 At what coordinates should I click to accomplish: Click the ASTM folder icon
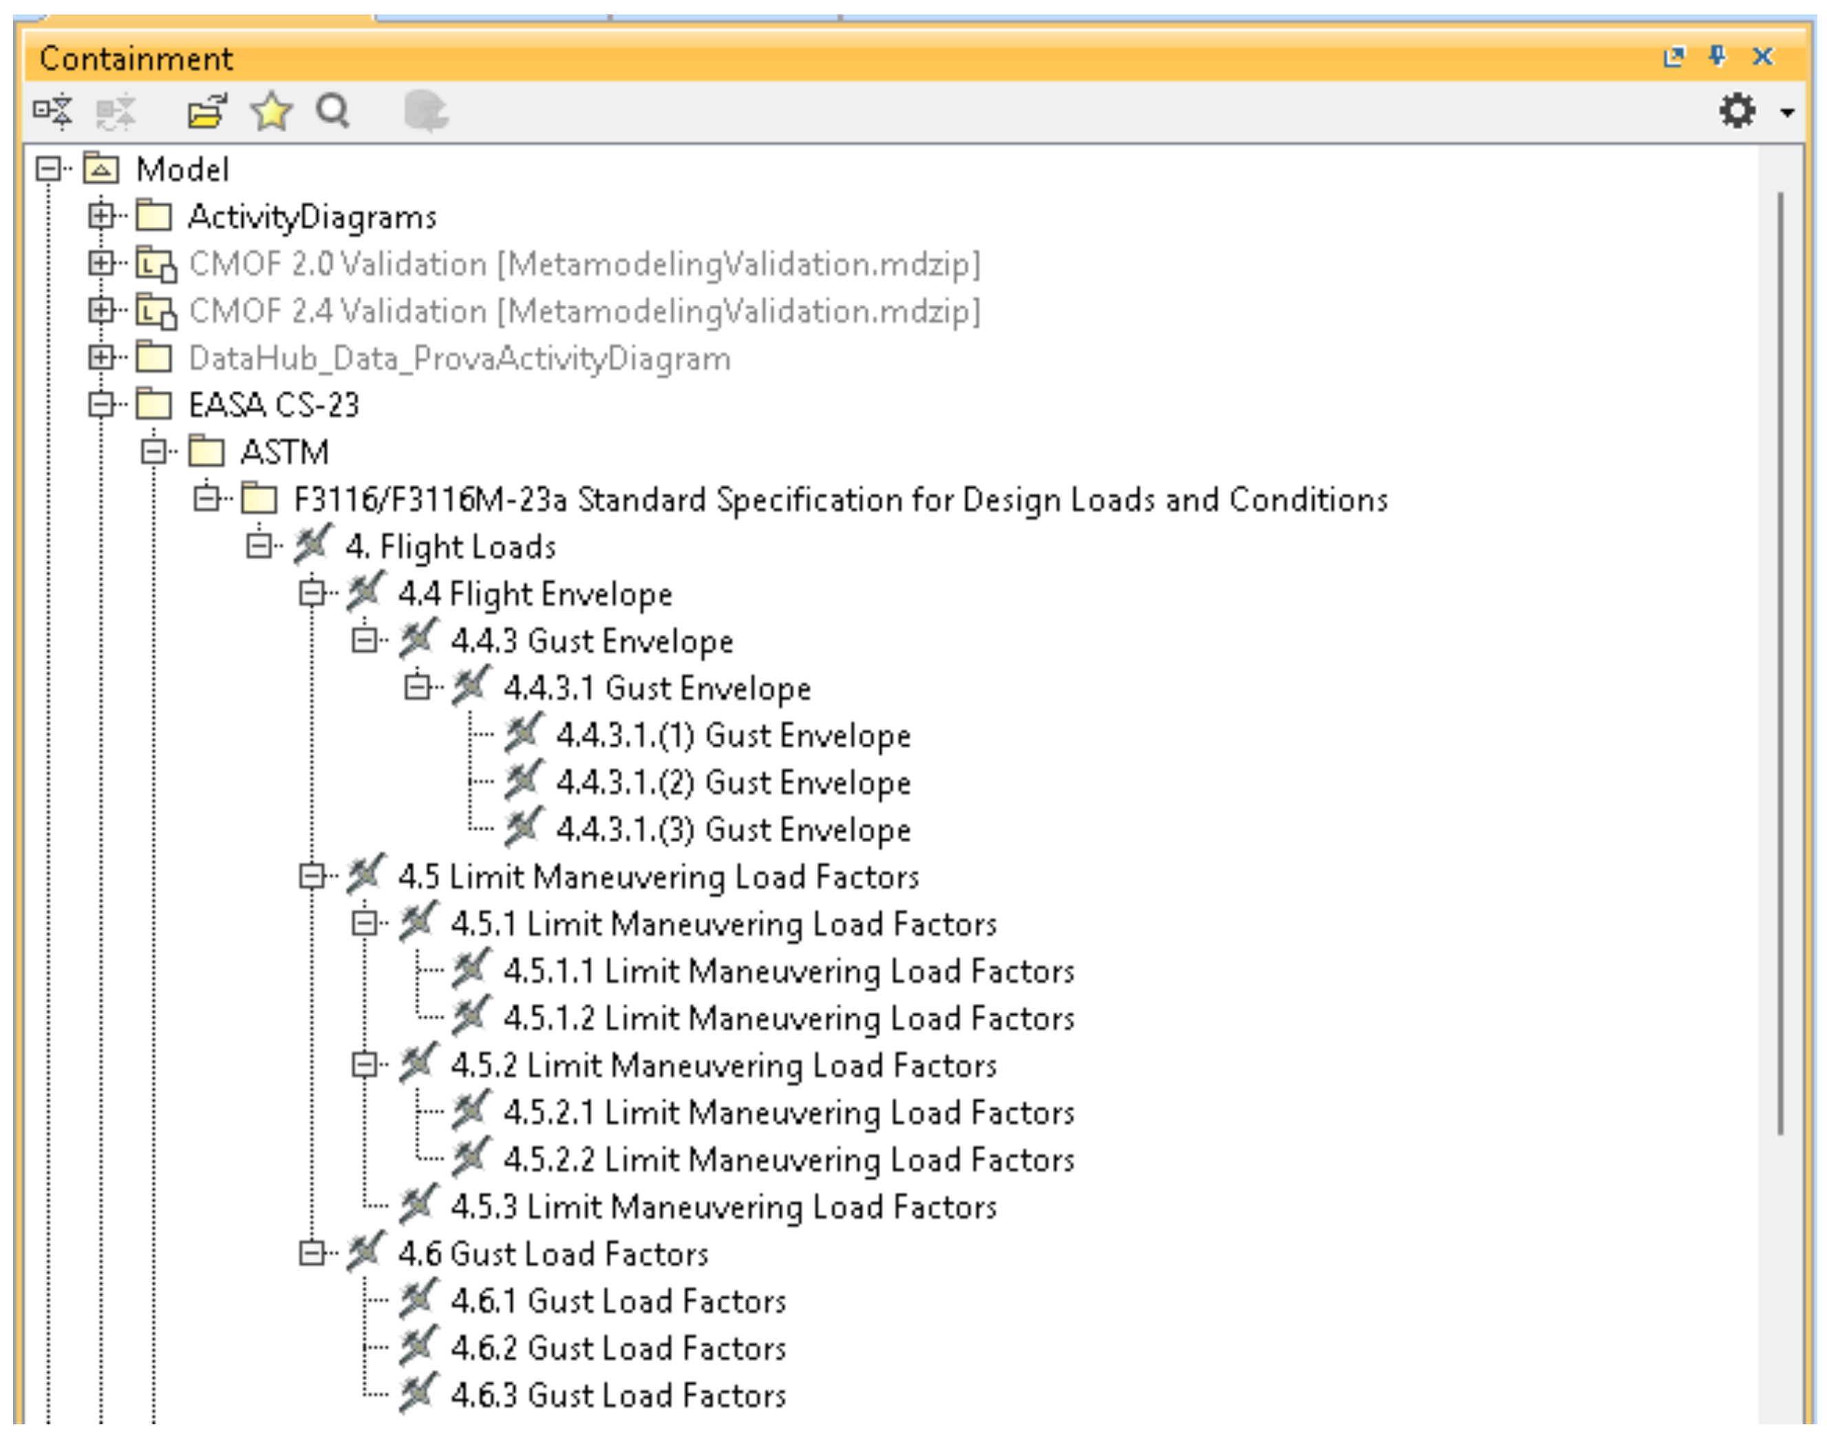pyautogui.click(x=207, y=451)
